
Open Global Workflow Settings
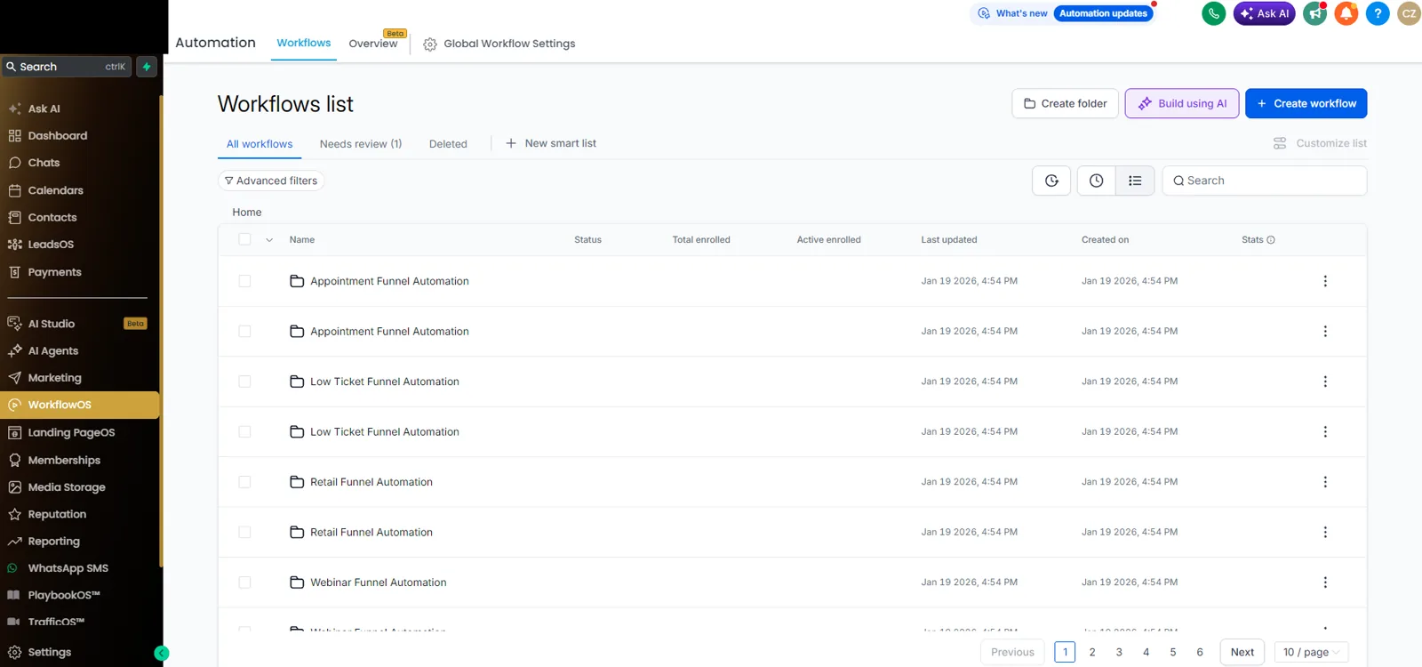click(x=499, y=44)
